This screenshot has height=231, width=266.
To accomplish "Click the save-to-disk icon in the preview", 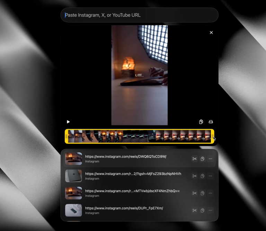I will point(211,122).
